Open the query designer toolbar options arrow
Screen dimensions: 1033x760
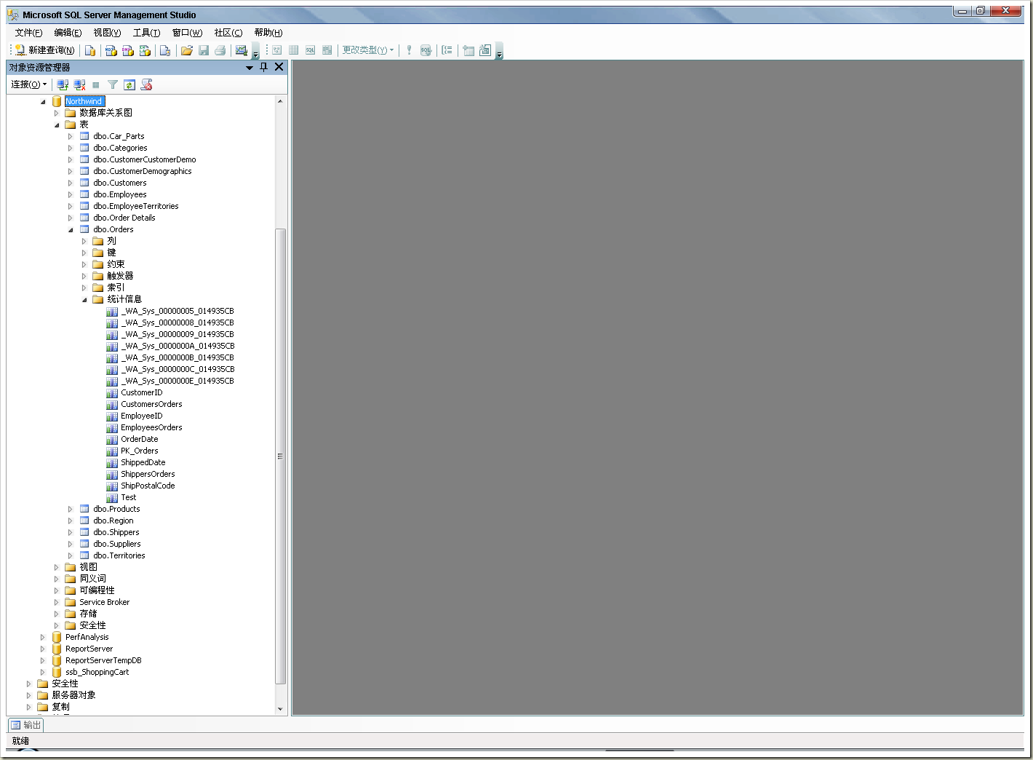pos(499,51)
